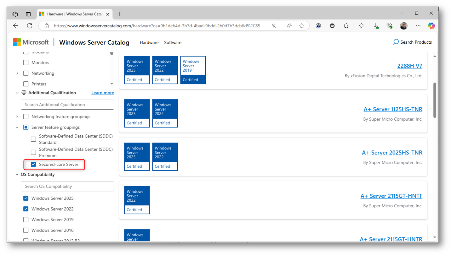
Task: Click the Learn more link
Action: 102,93
